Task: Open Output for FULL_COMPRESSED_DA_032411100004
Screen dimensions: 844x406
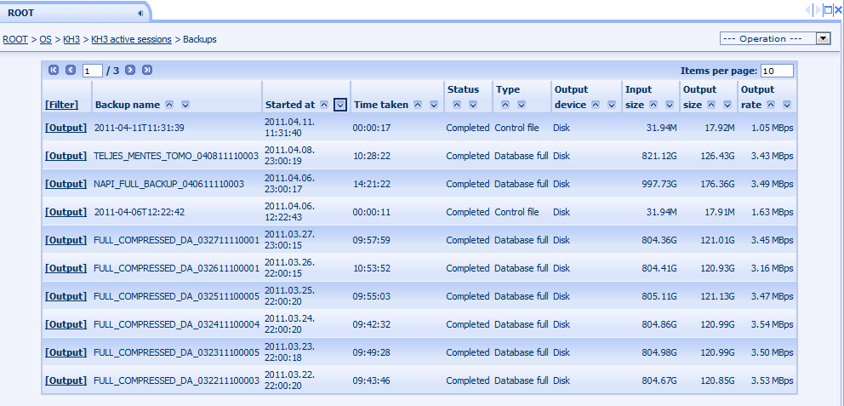Action: (x=66, y=324)
